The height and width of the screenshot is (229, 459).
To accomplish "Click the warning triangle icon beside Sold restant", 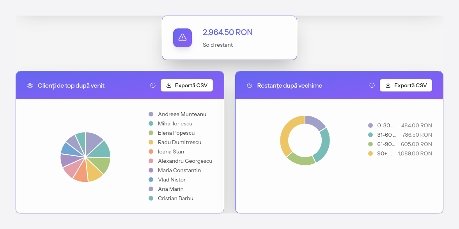I will 183,37.
